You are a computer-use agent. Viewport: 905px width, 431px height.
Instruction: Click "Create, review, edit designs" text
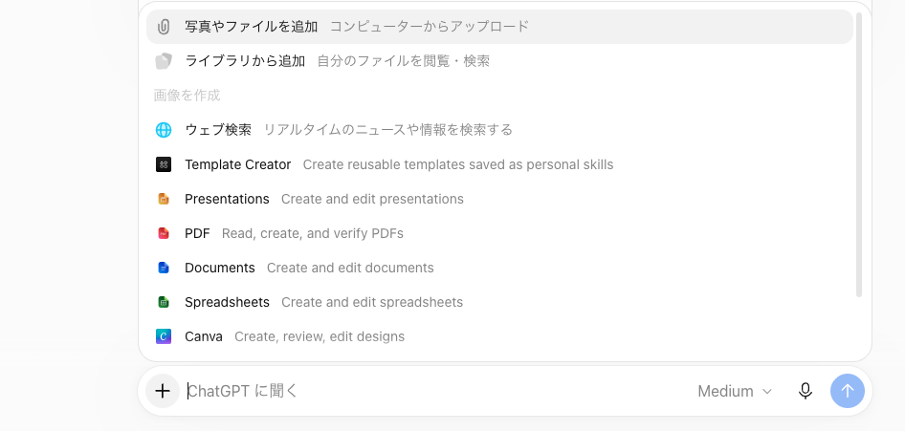(x=320, y=336)
